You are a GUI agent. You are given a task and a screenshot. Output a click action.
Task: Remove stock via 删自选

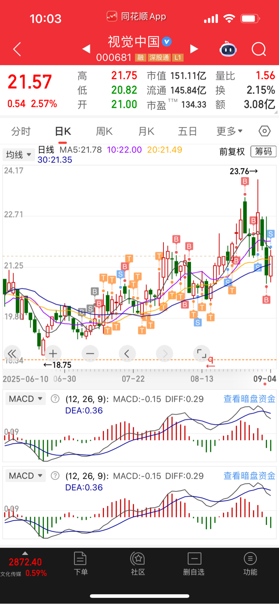194,563
